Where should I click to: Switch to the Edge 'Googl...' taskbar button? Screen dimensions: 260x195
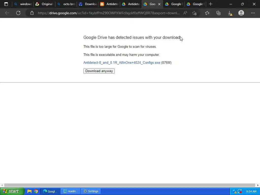point(50,191)
